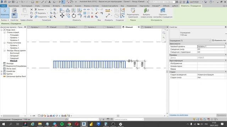Open the Справка по свойствам help link
The image size is (227, 127).
[x=179, y=115]
